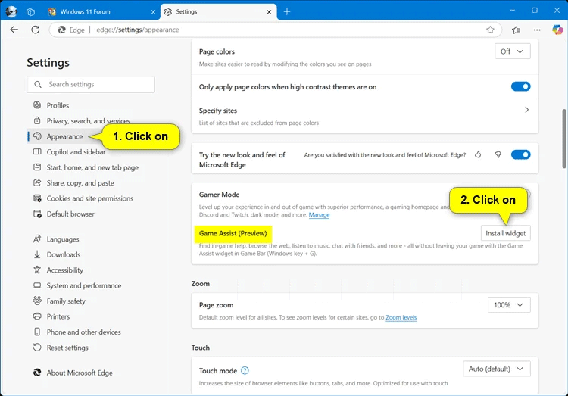Open the Zoom levels link
This screenshot has width=568, height=396.
(401, 317)
